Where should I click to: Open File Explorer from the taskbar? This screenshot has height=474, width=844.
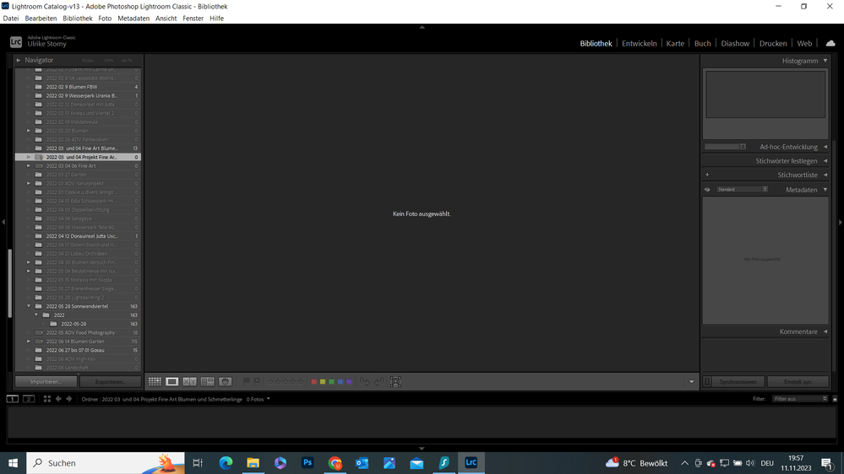tap(253, 463)
